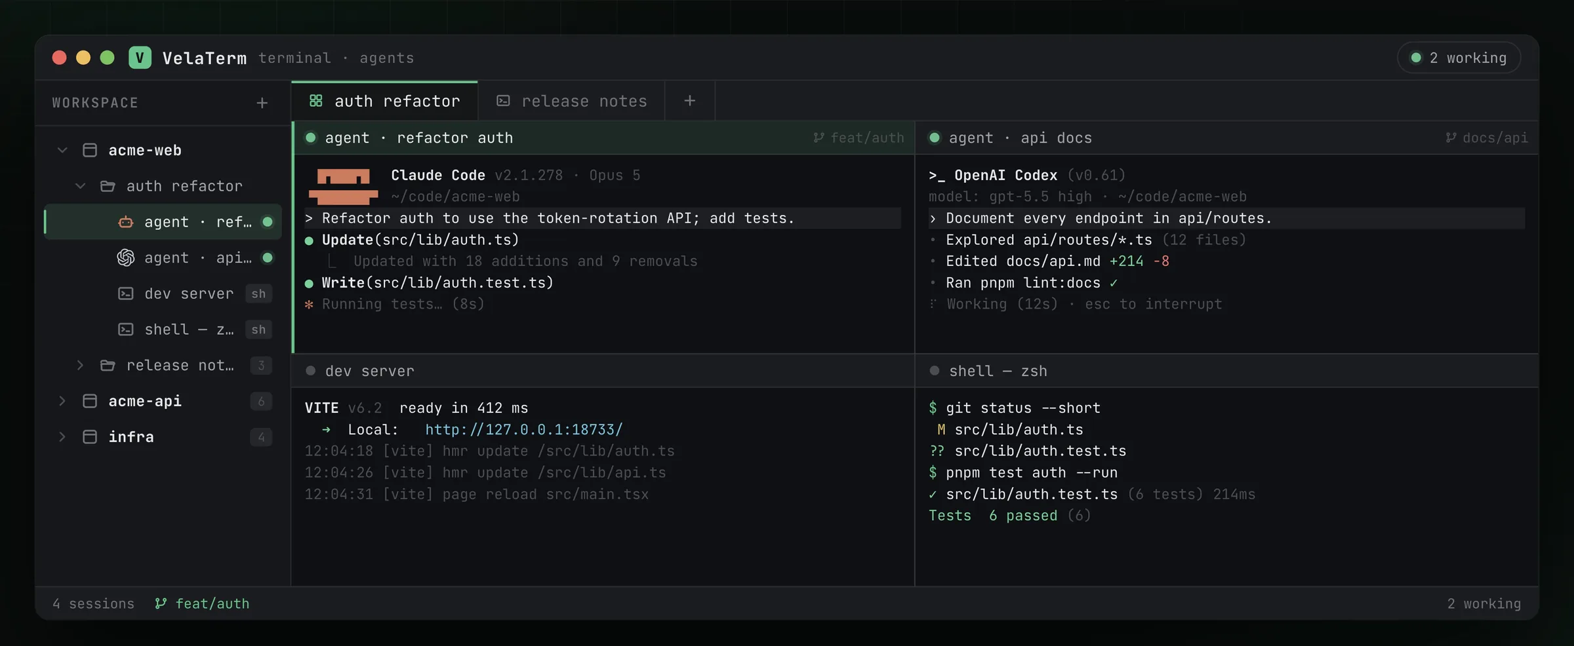Click the infra project box icon
Screen dimensions: 1574x646
click(90, 437)
